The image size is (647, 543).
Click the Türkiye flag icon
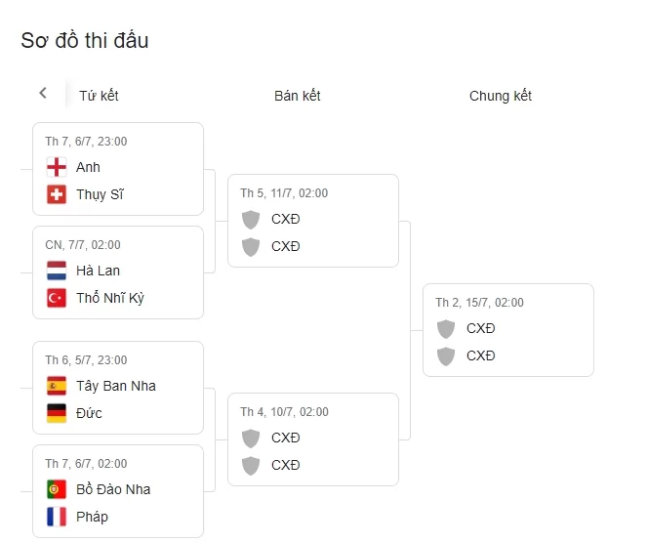click(x=57, y=298)
